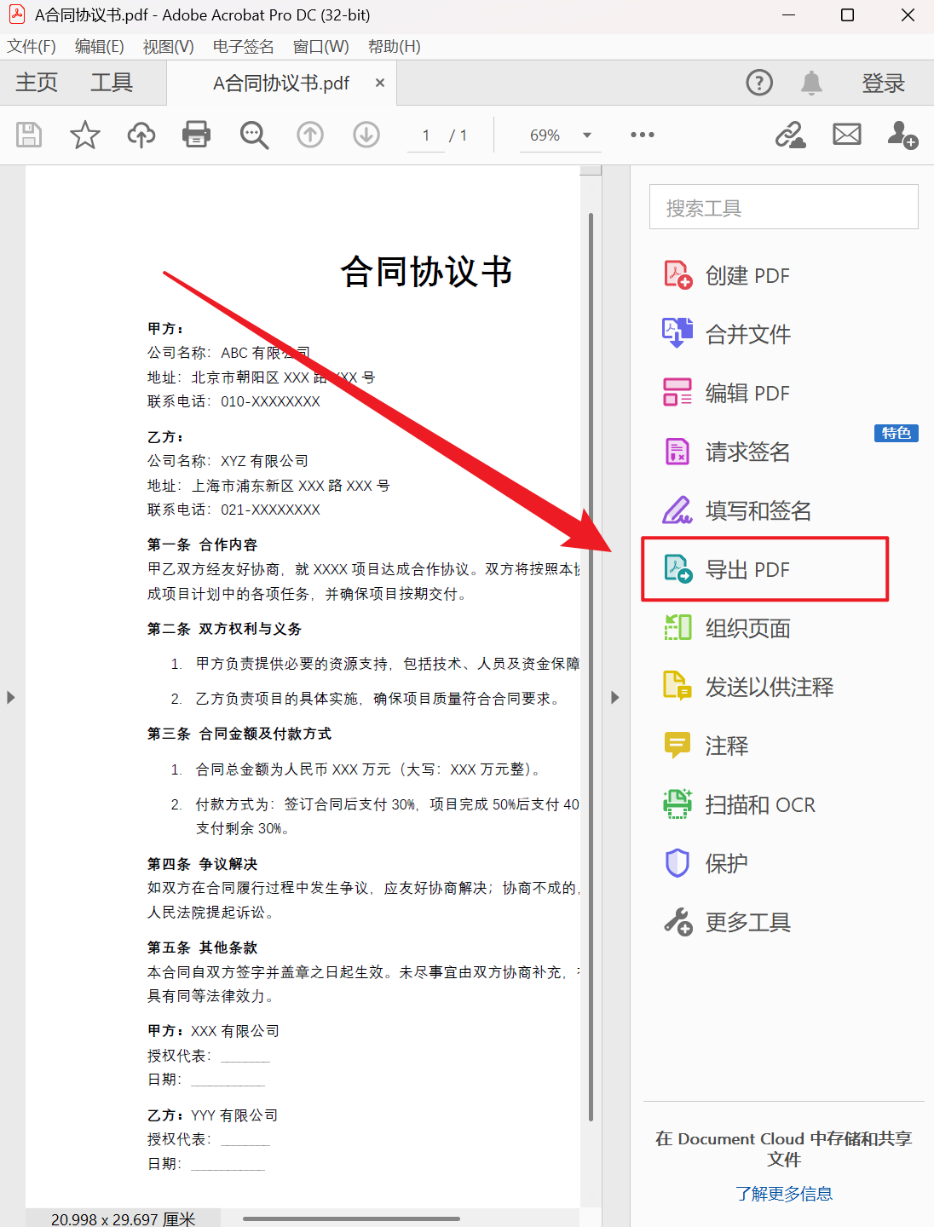Upload the PDF to Document Cloud
Viewport: 934px width, 1227px height.
coord(141,135)
